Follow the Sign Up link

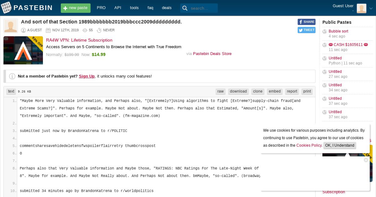(x=87, y=76)
